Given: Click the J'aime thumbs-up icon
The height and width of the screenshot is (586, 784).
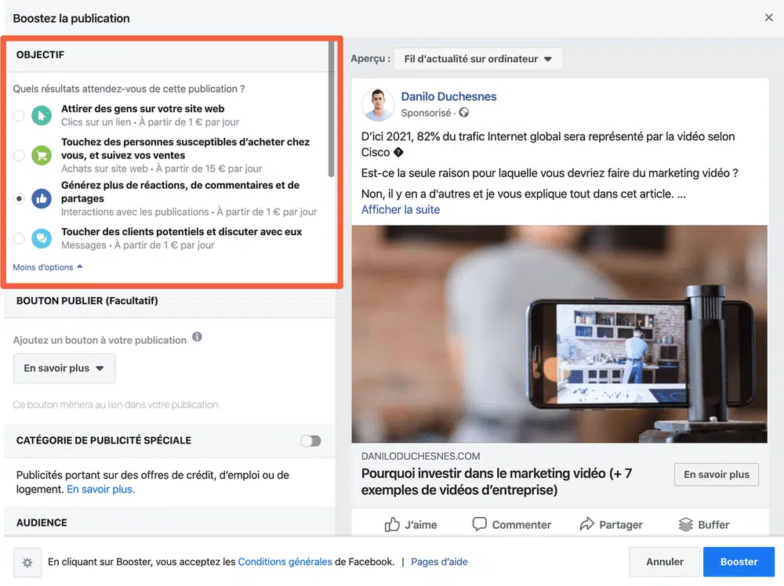Looking at the screenshot, I should click(392, 524).
